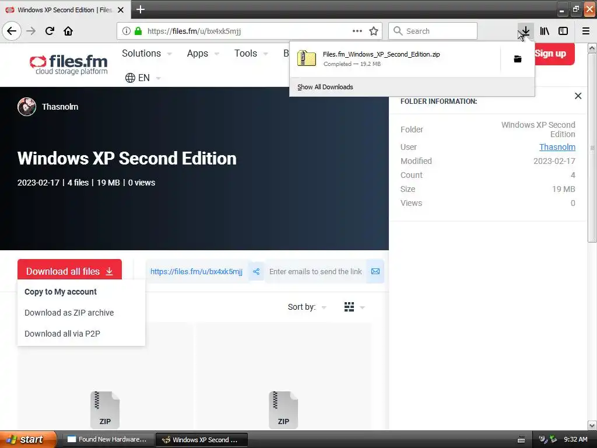This screenshot has width=597, height=448.
Task: Open the Library toolbar icon
Action: tap(545, 31)
